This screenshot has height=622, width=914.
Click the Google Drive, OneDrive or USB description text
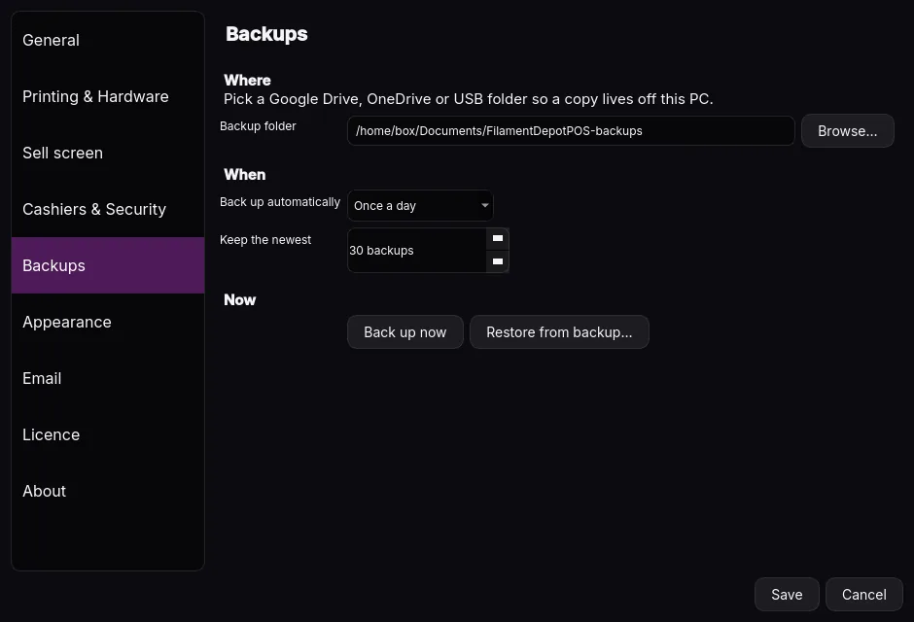click(468, 99)
